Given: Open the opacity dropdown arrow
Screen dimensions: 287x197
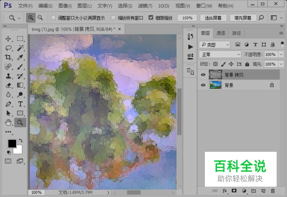Looking at the screenshot, I should (281, 55).
